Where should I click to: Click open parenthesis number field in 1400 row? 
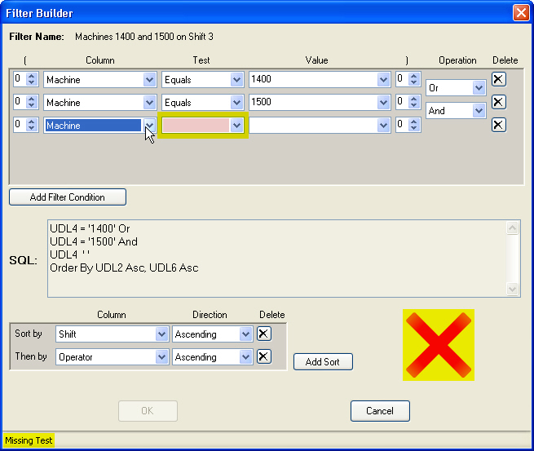(x=20, y=79)
